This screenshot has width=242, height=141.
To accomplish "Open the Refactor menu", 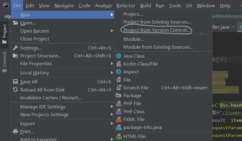I will (126, 6).
